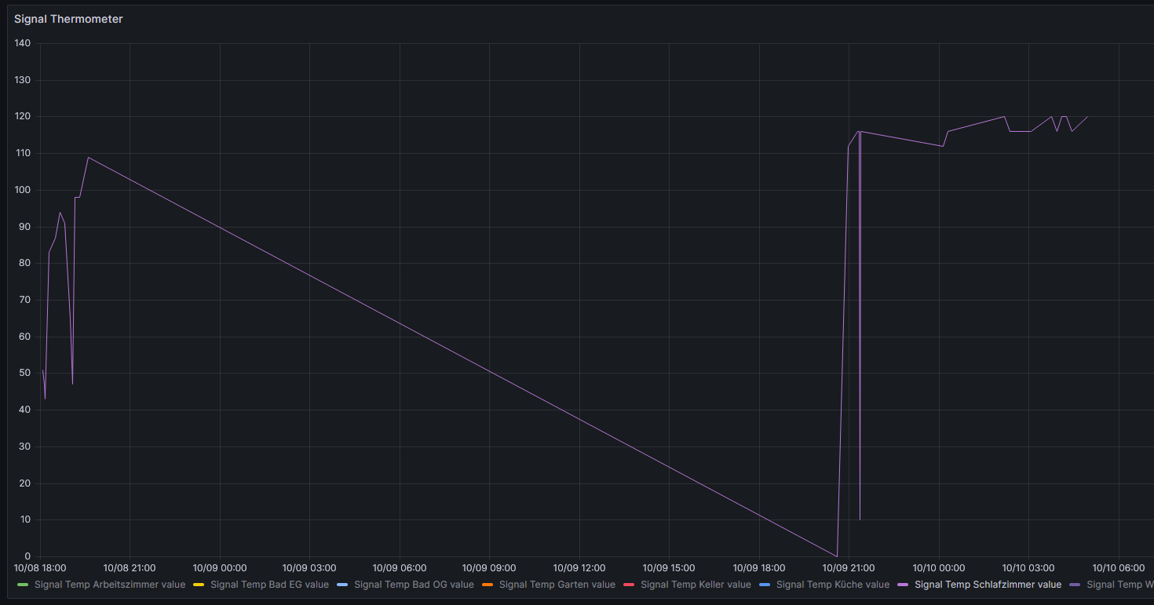Image resolution: width=1154 pixels, height=605 pixels.
Task: Toggle Signal Temp Bad EG value series
Action: click(269, 585)
